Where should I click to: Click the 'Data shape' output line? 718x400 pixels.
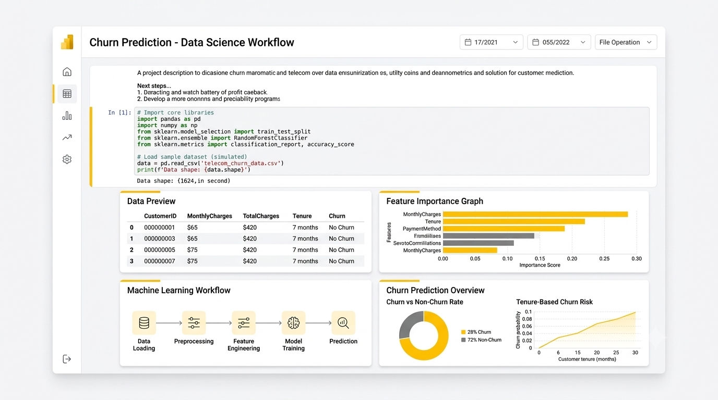(x=184, y=181)
